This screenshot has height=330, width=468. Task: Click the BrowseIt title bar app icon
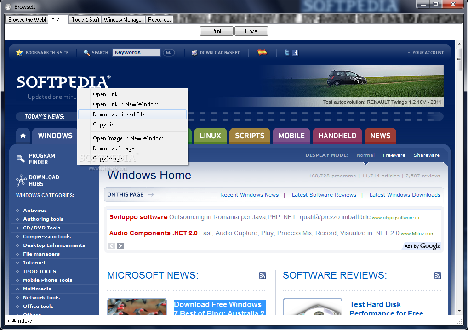coord(8,6)
